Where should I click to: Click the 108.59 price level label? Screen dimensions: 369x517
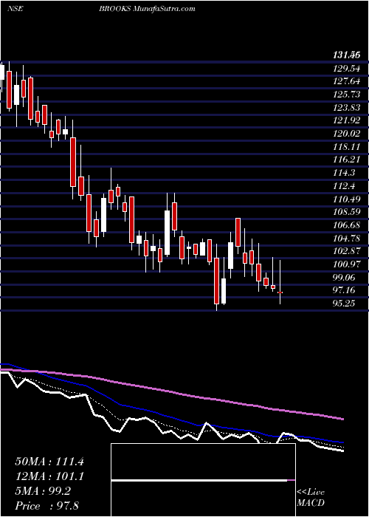point(346,212)
